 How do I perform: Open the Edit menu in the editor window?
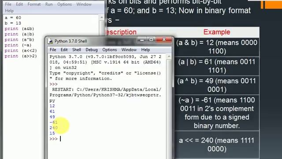(x=19, y=4)
